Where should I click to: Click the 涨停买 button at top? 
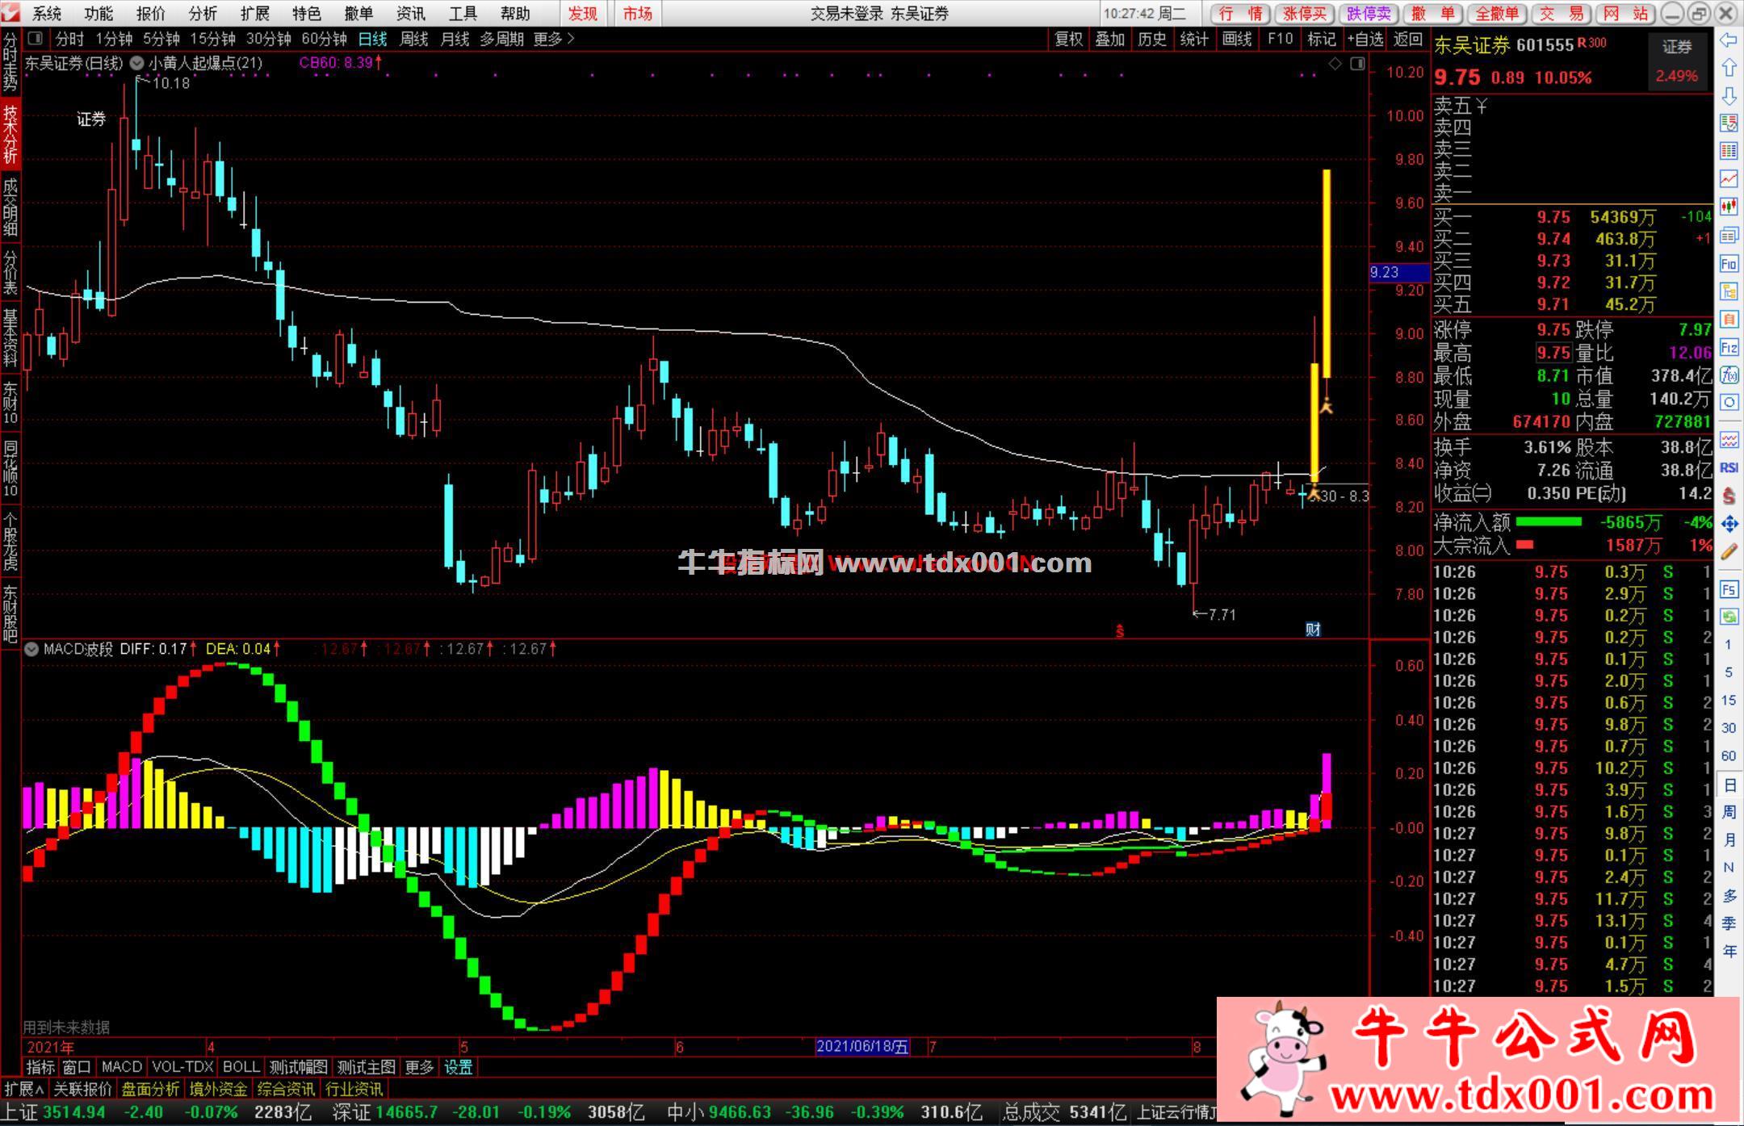[x=1305, y=13]
